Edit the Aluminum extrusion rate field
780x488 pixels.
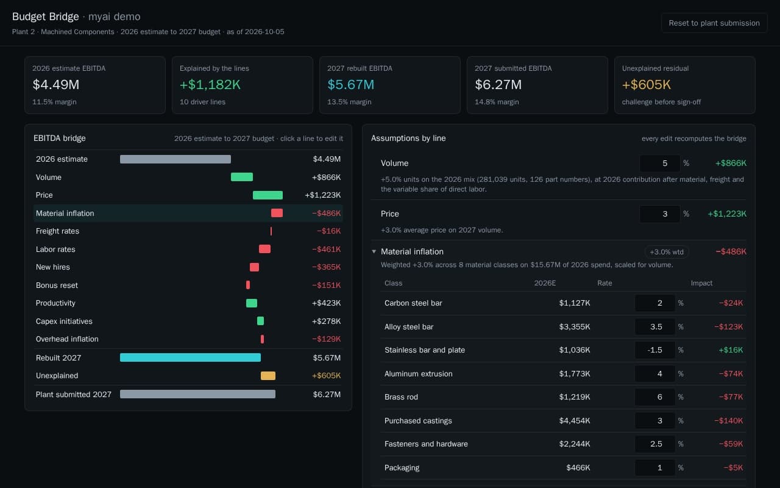click(x=655, y=374)
